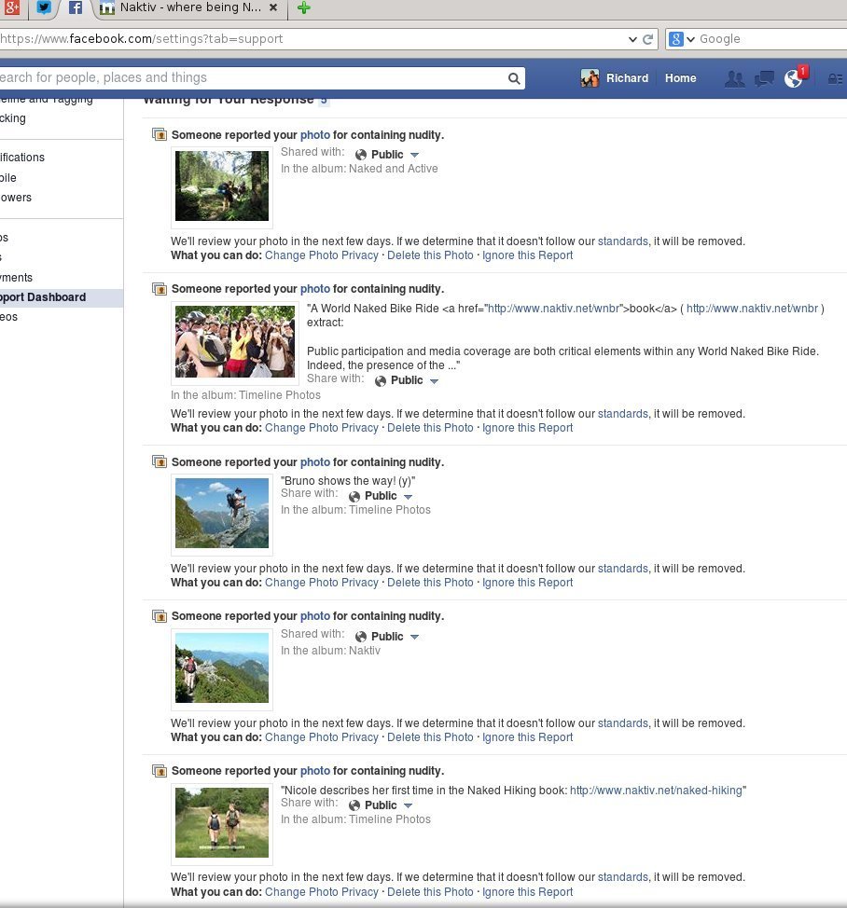
Task: Click the globe icon for the Naktiv album photo
Action: pos(361,637)
